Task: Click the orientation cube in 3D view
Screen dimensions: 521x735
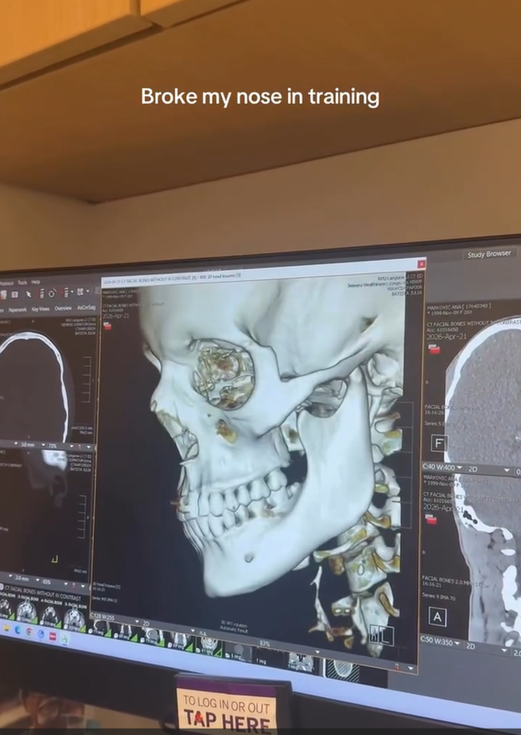Action: click(381, 635)
